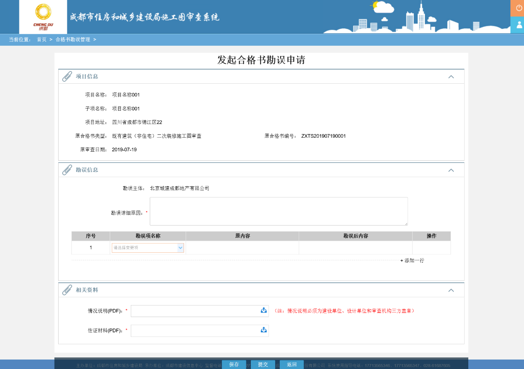The height and width of the screenshot is (369, 524).
Task: Navigate to 首页 in the breadcrumb
Action: pos(41,40)
